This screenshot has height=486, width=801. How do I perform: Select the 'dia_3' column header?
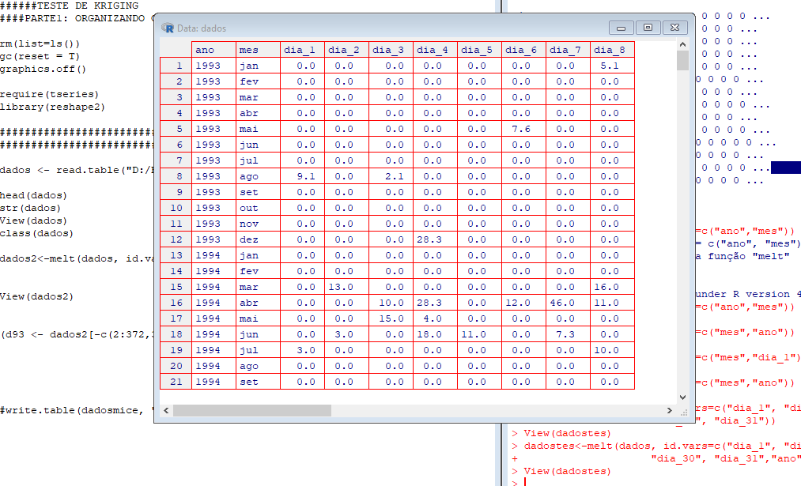click(x=391, y=50)
